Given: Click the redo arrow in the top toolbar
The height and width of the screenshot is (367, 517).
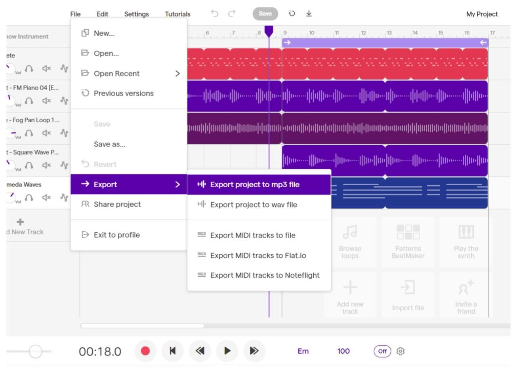Looking at the screenshot, I should 232,13.
